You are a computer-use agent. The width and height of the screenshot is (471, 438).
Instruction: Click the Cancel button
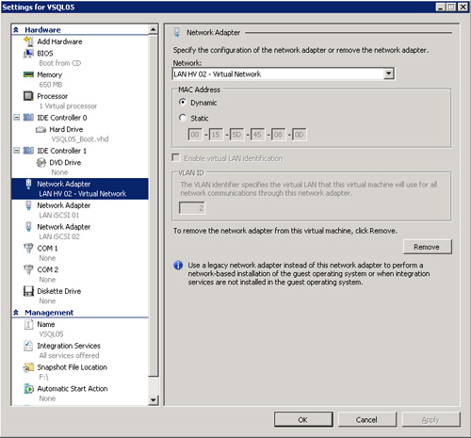point(367,419)
